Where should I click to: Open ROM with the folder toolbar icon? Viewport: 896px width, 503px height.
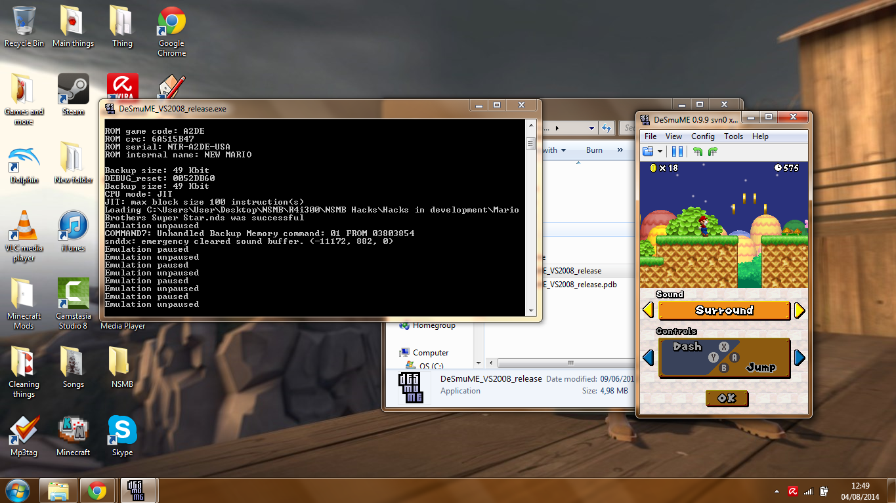(x=648, y=151)
